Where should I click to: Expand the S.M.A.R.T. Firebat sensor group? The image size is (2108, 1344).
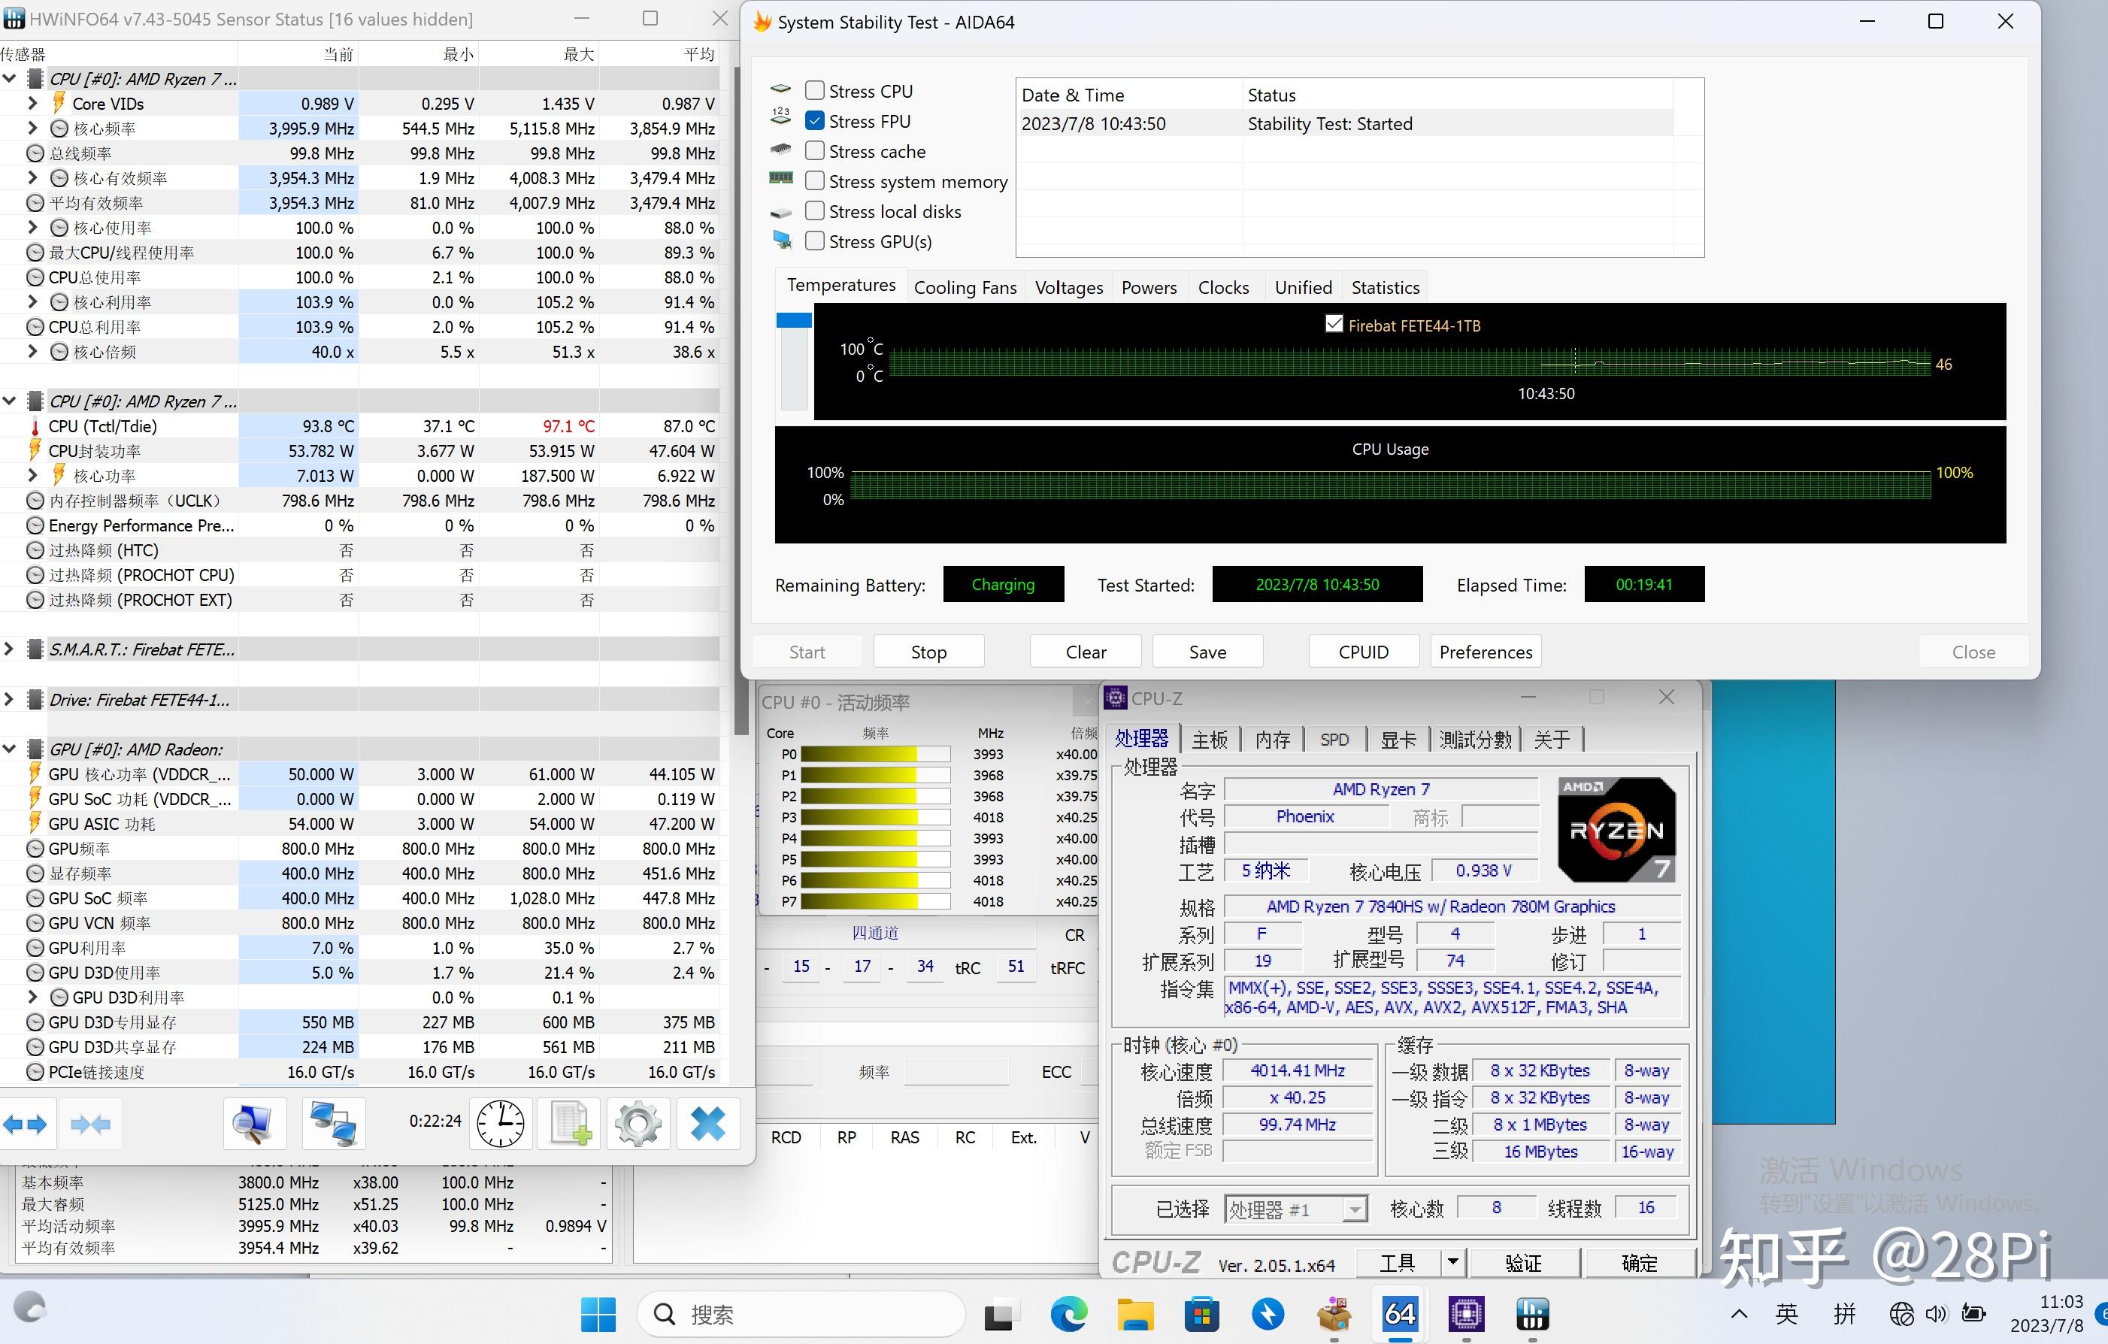[x=10, y=649]
